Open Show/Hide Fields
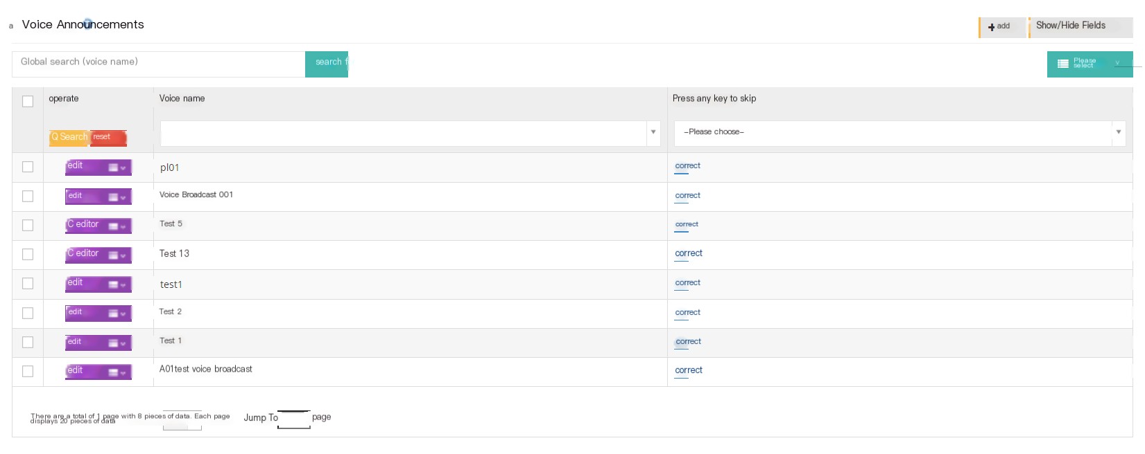 (x=1081, y=27)
